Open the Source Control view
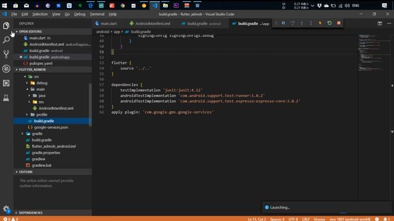 [x=6, y=54]
